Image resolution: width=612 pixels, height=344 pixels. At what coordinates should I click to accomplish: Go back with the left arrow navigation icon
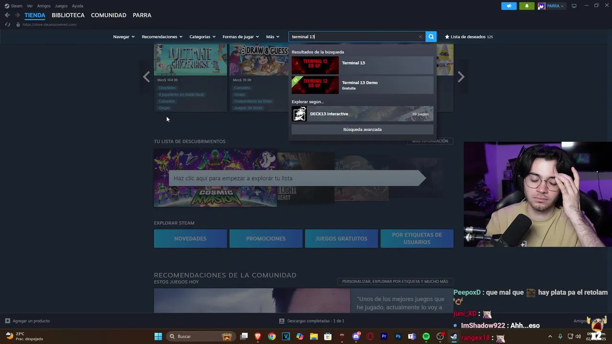click(x=7, y=15)
